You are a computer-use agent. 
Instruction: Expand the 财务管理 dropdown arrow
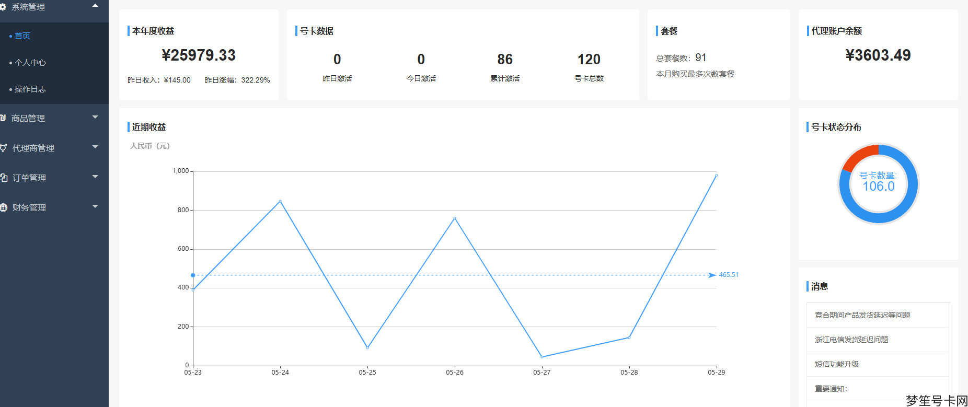[x=95, y=207]
